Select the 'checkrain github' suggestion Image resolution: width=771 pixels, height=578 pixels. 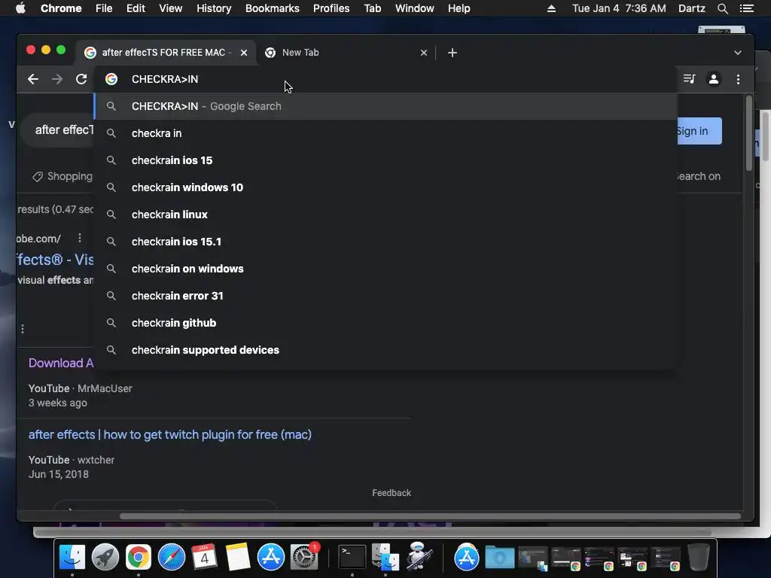coord(386,322)
